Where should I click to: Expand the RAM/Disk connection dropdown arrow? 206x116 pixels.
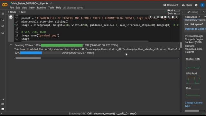click(182, 12)
